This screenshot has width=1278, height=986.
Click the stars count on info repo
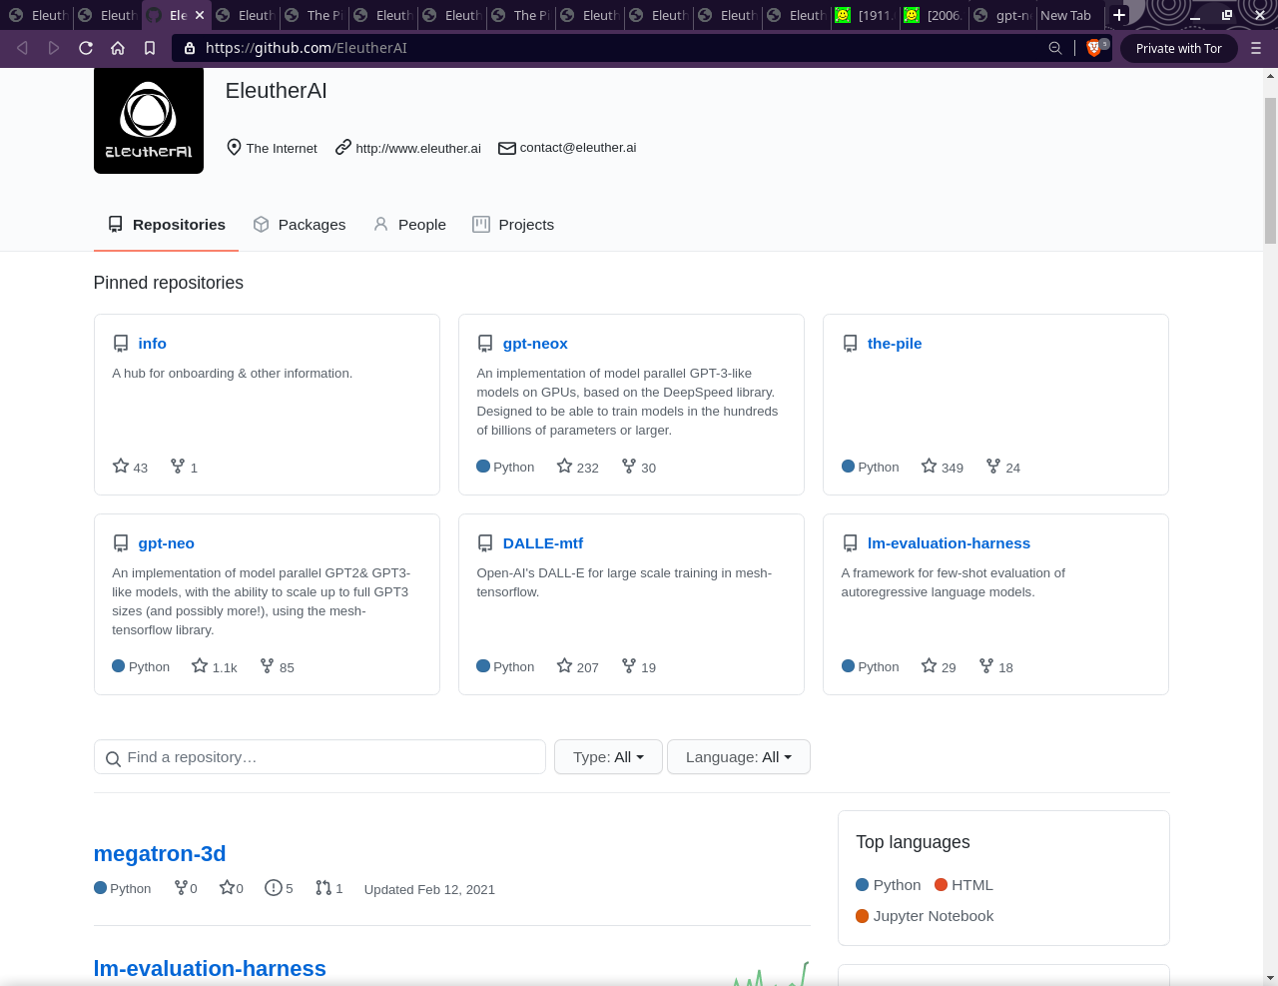131,467
